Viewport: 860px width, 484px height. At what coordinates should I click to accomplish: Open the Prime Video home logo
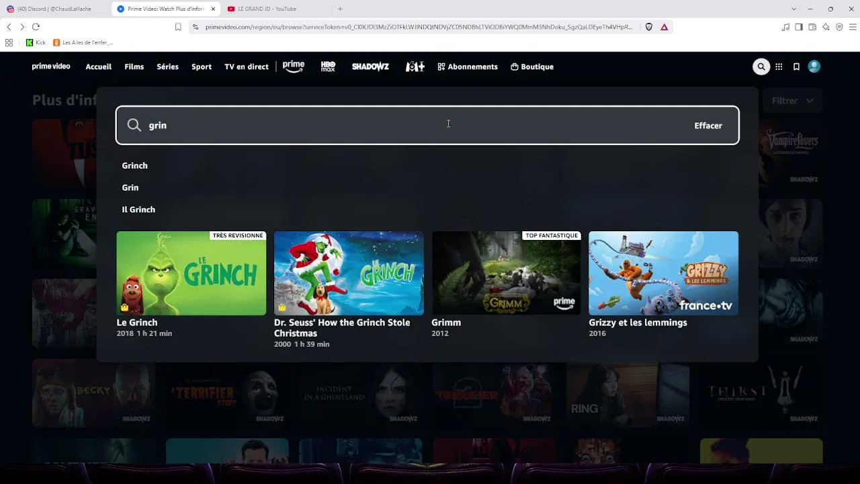[x=51, y=67]
